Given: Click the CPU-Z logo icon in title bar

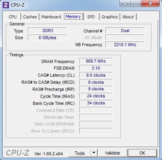Looking at the screenshot, I should pyautogui.click(x=6, y=5).
